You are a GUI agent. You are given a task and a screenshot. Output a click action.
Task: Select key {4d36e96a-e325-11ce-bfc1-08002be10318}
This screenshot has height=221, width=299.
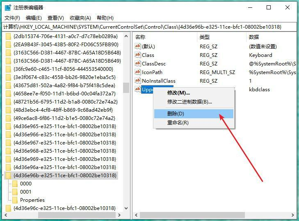coord(65,167)
